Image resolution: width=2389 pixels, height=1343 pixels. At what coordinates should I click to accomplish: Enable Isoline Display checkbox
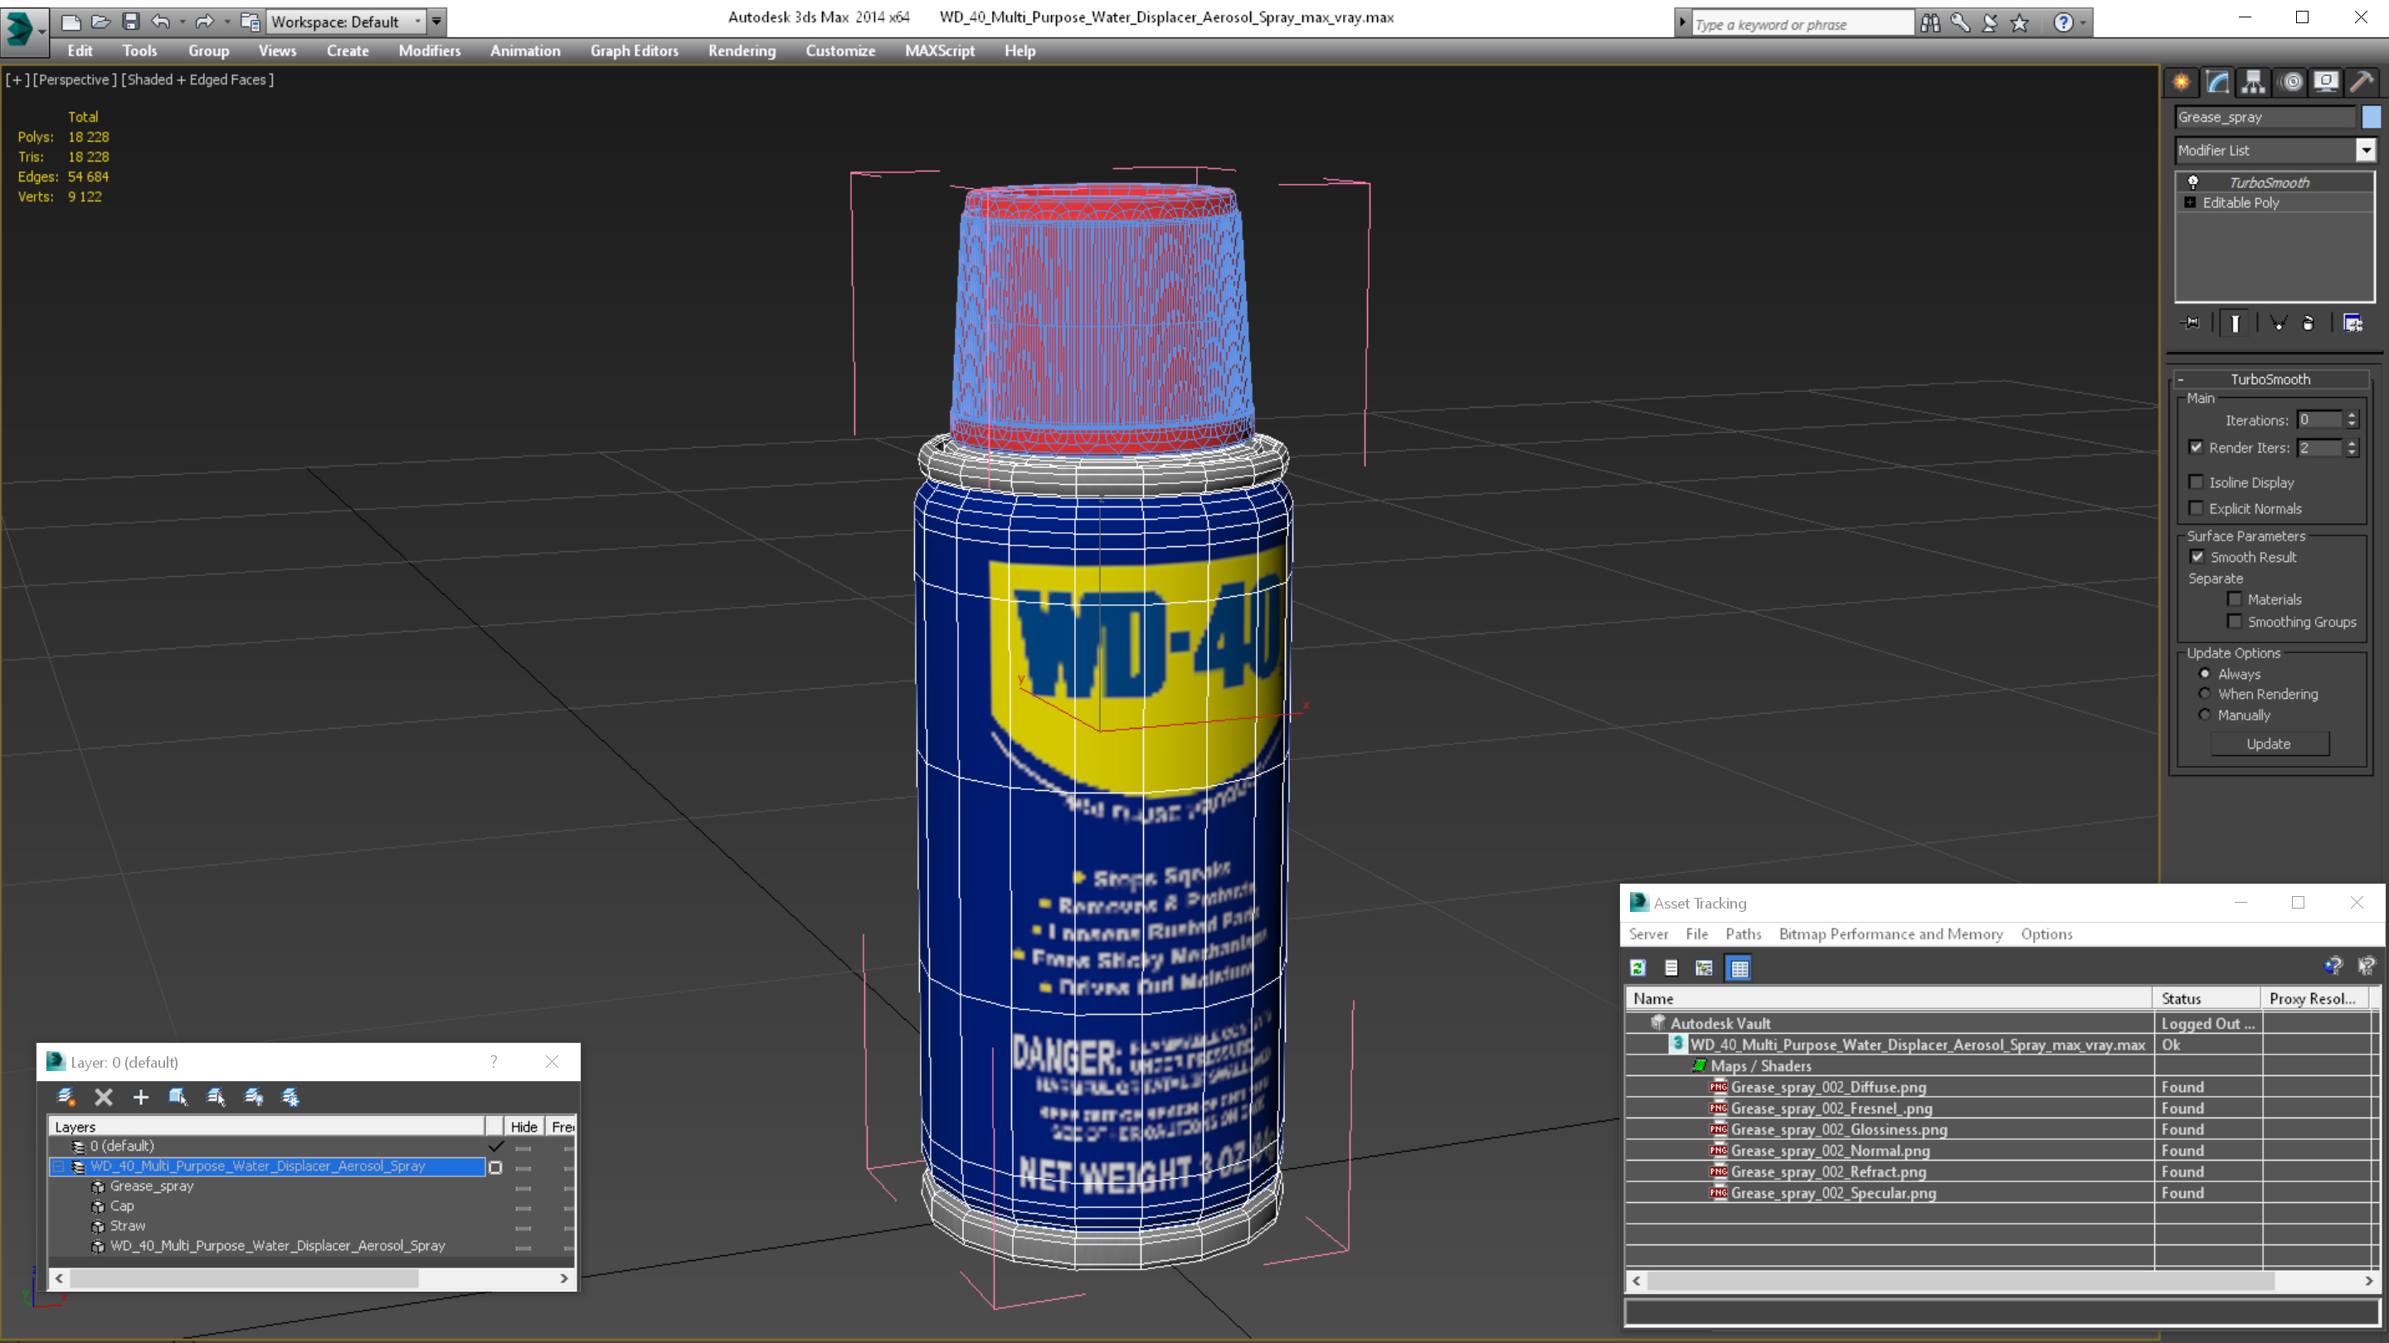[x=2196, y=482]
